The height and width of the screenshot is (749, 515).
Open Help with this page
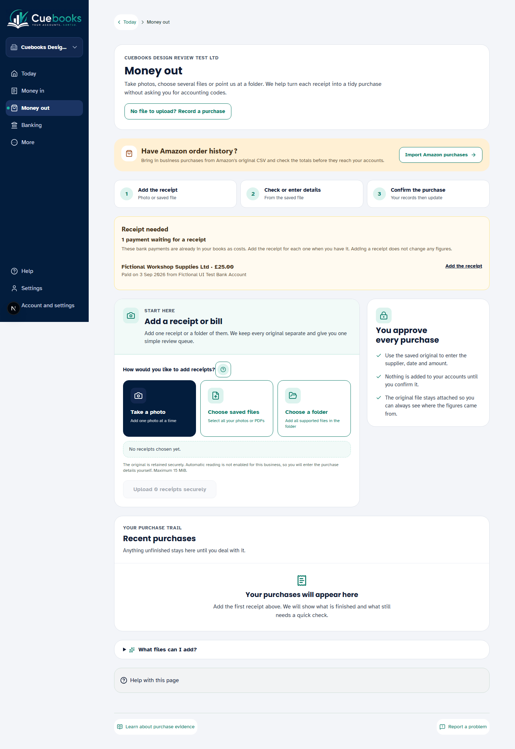coord(302,680)
